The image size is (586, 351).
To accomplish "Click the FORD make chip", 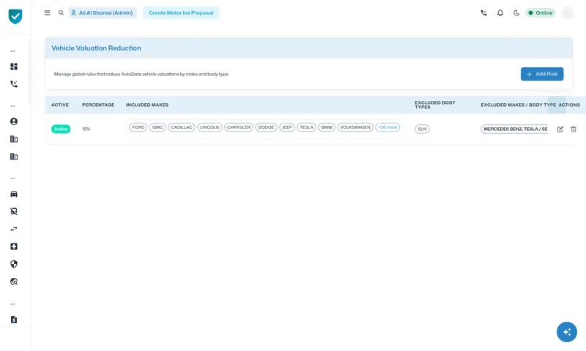I will [138, 127].
